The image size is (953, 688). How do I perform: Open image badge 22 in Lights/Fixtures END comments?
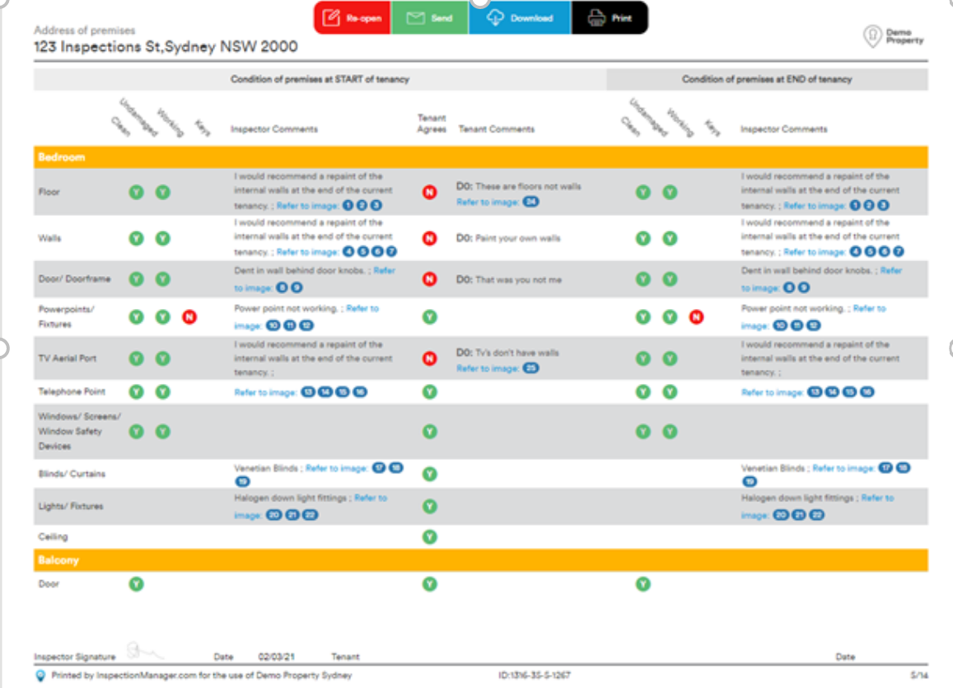point(816,515)
